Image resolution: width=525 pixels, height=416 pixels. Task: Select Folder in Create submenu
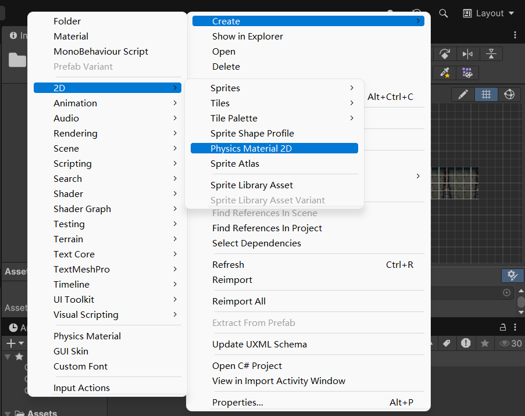click(x=107, y=21)
